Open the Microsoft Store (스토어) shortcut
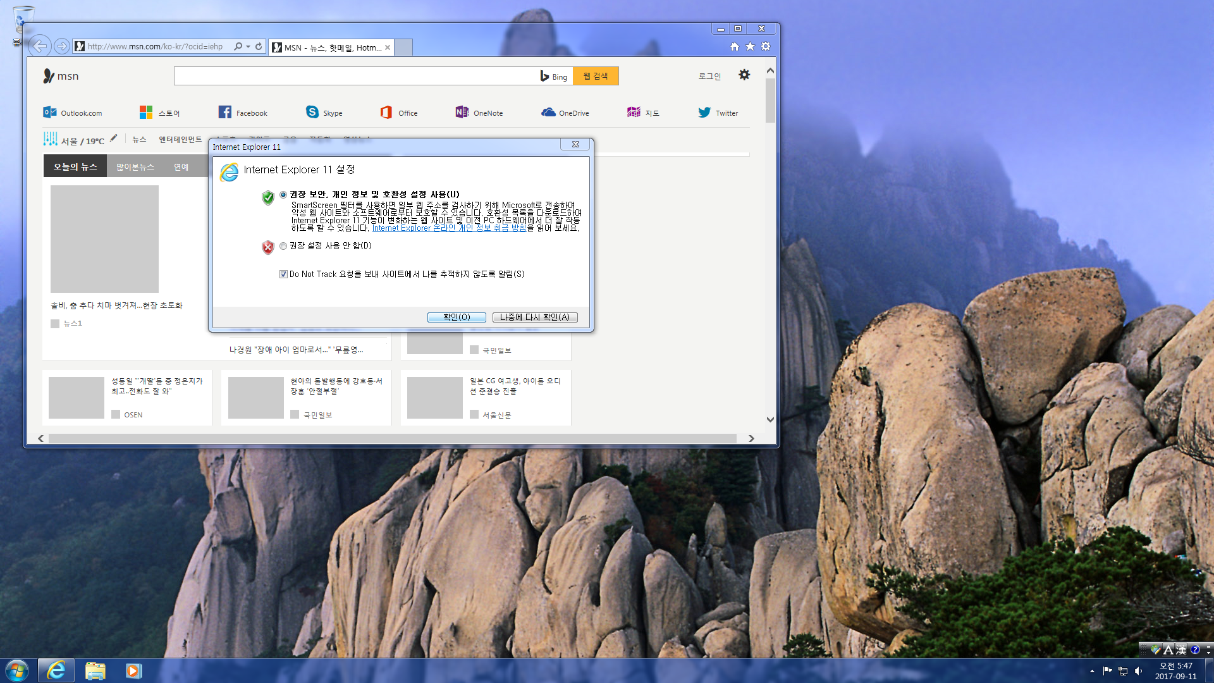Image resolution: width=1214 pixels, height=683 pixels. (159, 113)
